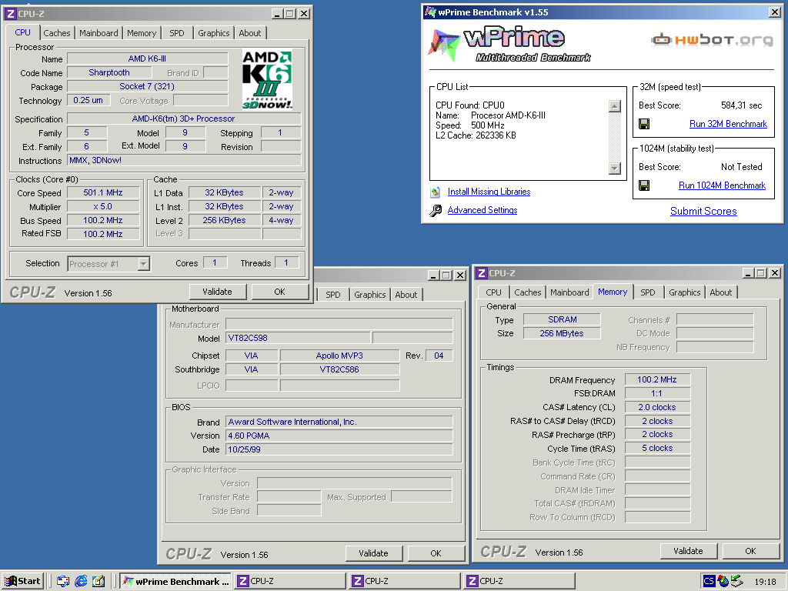Screen dimensions: 788x591
Task: Click DRAM Frequency value 100.2 MHz
Action: [x=657, y=380]
